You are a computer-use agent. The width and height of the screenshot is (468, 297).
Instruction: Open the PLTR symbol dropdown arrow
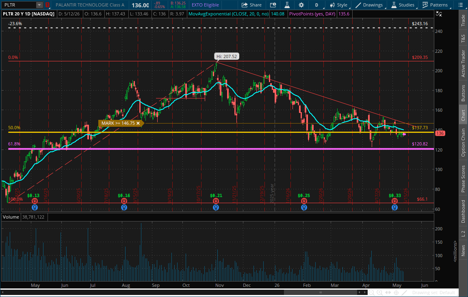tap(39, 5)
